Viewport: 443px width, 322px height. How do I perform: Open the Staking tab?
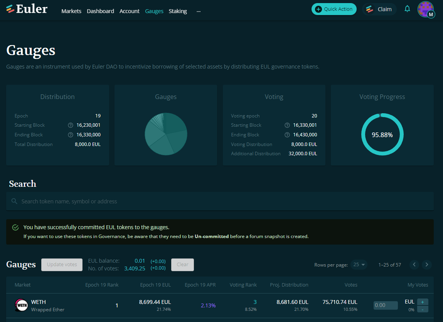click(x=178, y=11)
